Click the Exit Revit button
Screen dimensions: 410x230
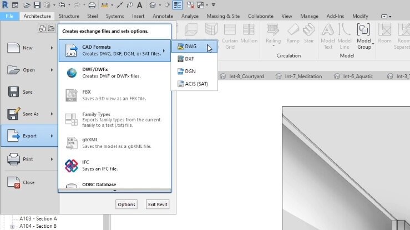(x=158, y=205)
